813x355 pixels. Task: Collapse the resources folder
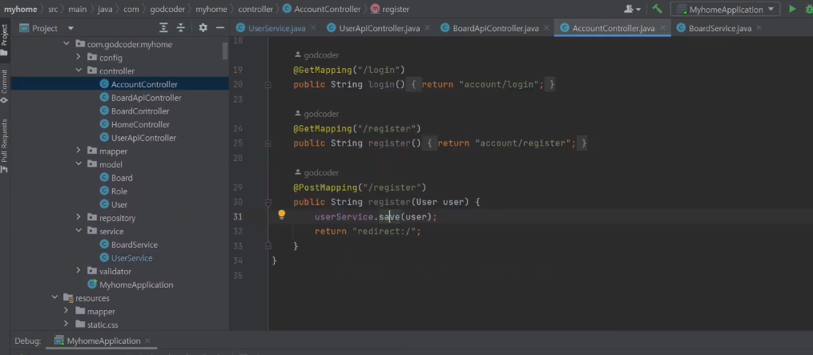(54, 298)
